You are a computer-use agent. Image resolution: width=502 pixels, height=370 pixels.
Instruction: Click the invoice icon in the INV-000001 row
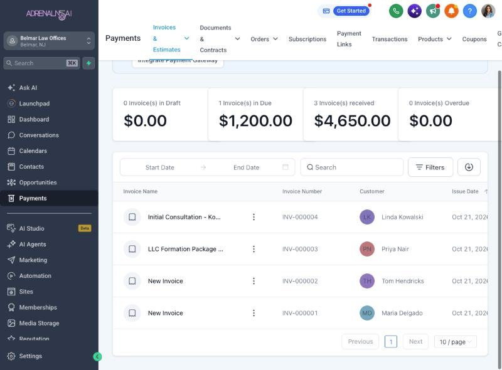click(x=132, y=313)
